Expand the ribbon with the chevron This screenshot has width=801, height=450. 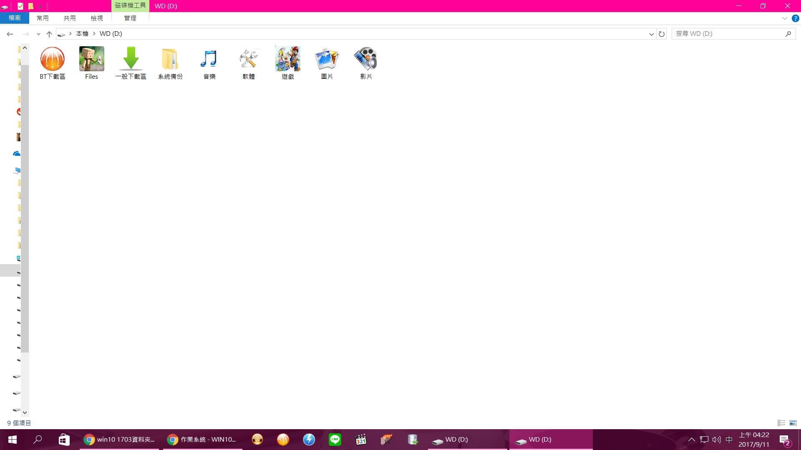(x=784, y=18)
